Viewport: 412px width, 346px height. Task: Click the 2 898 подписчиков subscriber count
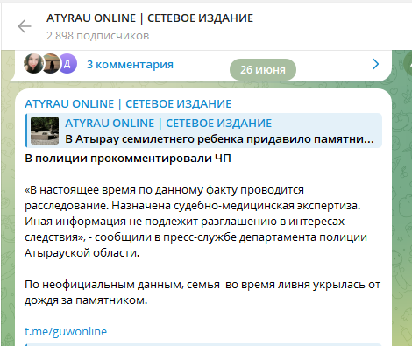(x=97, y=36)
